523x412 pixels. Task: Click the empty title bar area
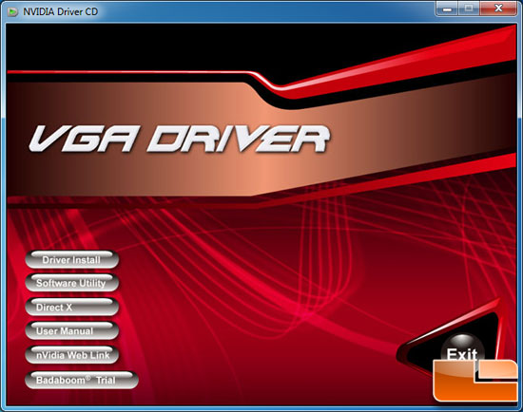coord(267,12)
